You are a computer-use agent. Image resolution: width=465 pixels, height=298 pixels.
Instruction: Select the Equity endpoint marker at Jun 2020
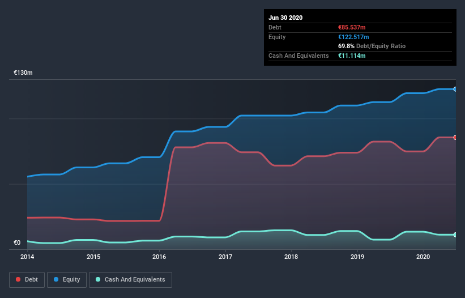[455, 90]
